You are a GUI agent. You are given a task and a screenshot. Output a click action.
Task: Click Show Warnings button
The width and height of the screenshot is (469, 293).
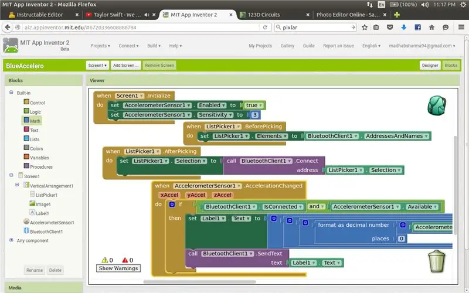tap(118, 268)
